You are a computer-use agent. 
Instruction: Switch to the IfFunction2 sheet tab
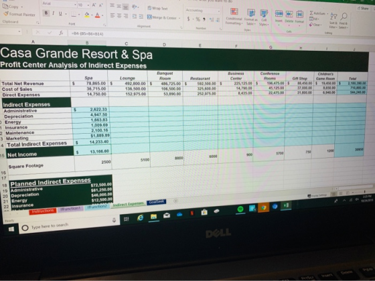click(x=97, y=207)
